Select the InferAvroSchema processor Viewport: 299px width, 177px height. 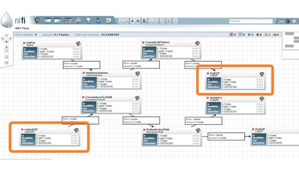(x=111, y=80)
